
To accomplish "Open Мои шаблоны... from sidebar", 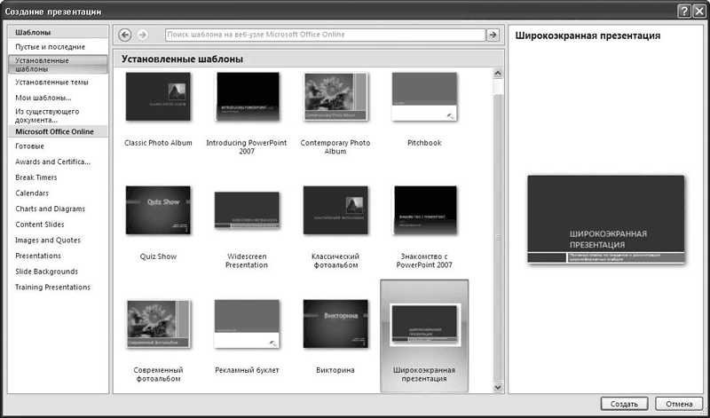I will 43,98.
